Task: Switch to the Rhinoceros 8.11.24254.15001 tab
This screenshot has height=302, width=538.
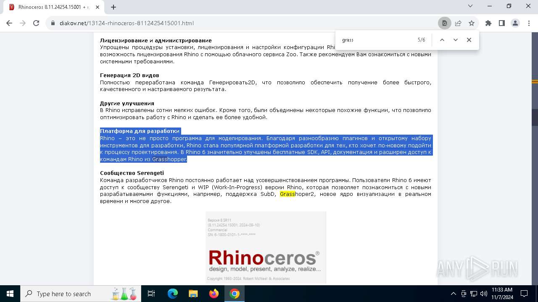Action: [54, 7]
